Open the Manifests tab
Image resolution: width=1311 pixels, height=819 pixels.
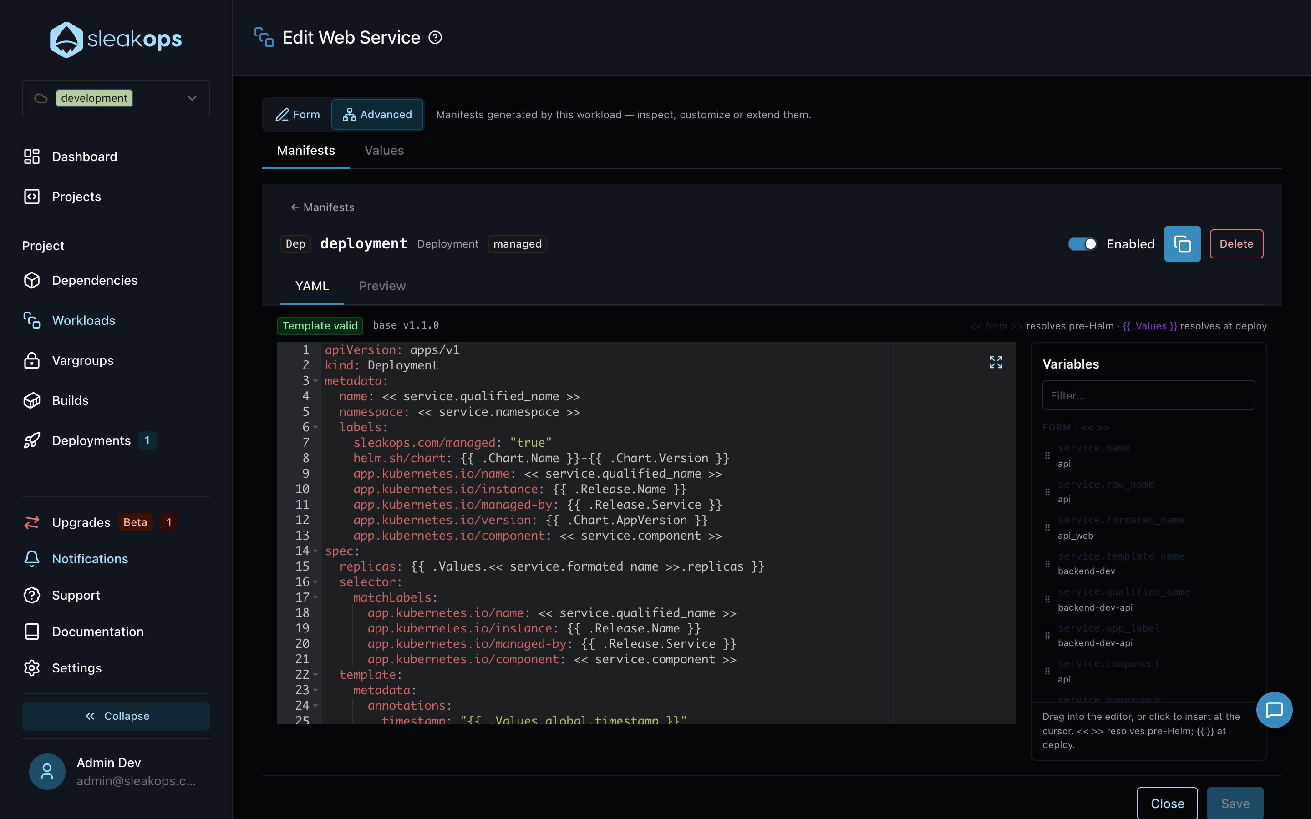click(305, 151)
